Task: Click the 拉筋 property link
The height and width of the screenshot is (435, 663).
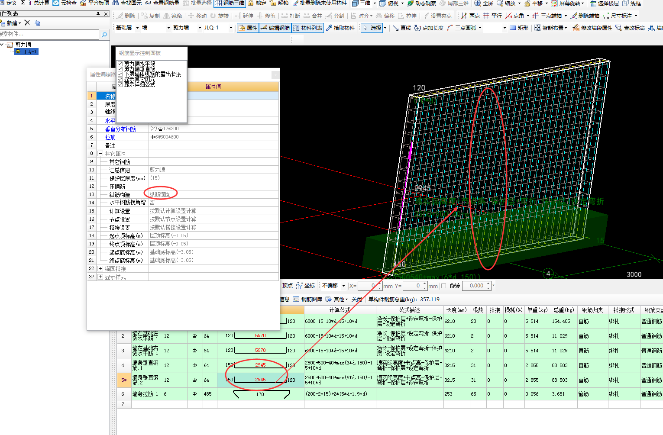Action: (x=110, y=137)
